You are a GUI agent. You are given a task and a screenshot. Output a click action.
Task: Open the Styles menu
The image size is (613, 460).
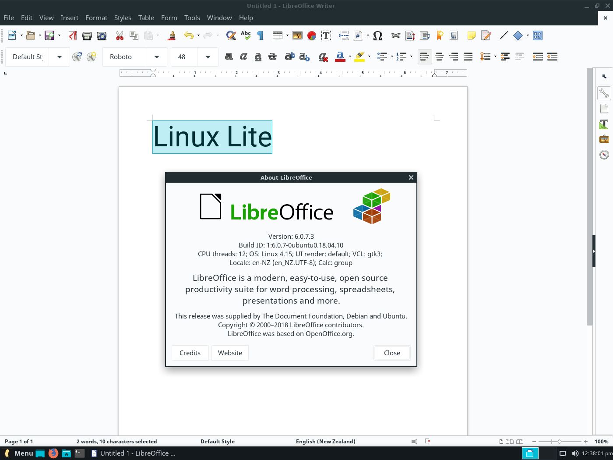(123, 18)
